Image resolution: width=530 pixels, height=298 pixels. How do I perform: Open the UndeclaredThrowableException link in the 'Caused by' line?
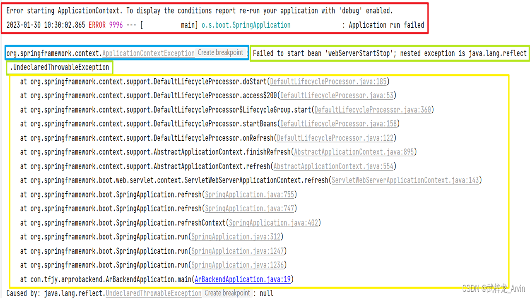154,293
